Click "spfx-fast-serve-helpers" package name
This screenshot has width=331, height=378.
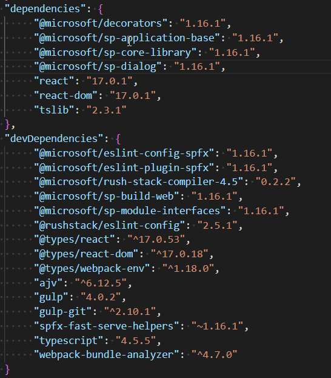107,326
